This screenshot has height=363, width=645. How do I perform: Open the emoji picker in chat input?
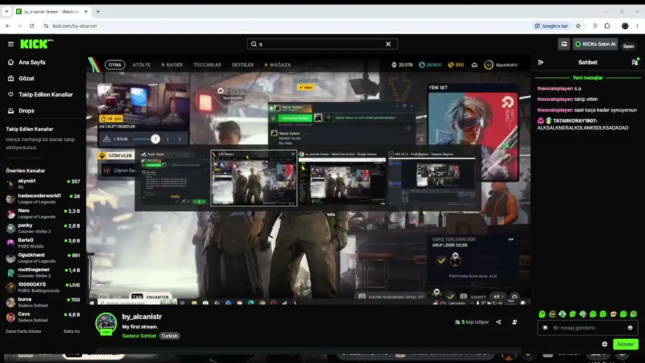pyautogui.click(x=630, y=328)
